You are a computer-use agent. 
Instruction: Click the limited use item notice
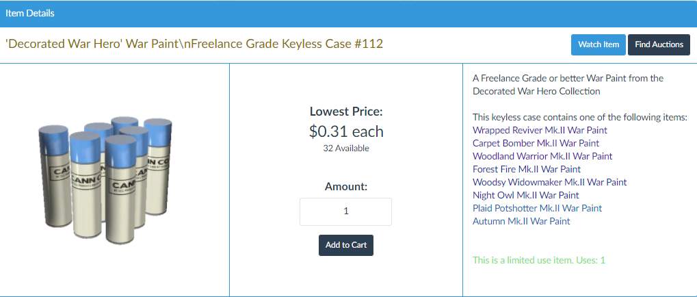click(x=539, y=260)
